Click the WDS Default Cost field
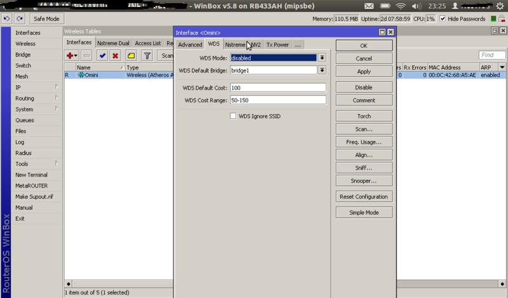508x298 pixels. [x=278, y=88]
